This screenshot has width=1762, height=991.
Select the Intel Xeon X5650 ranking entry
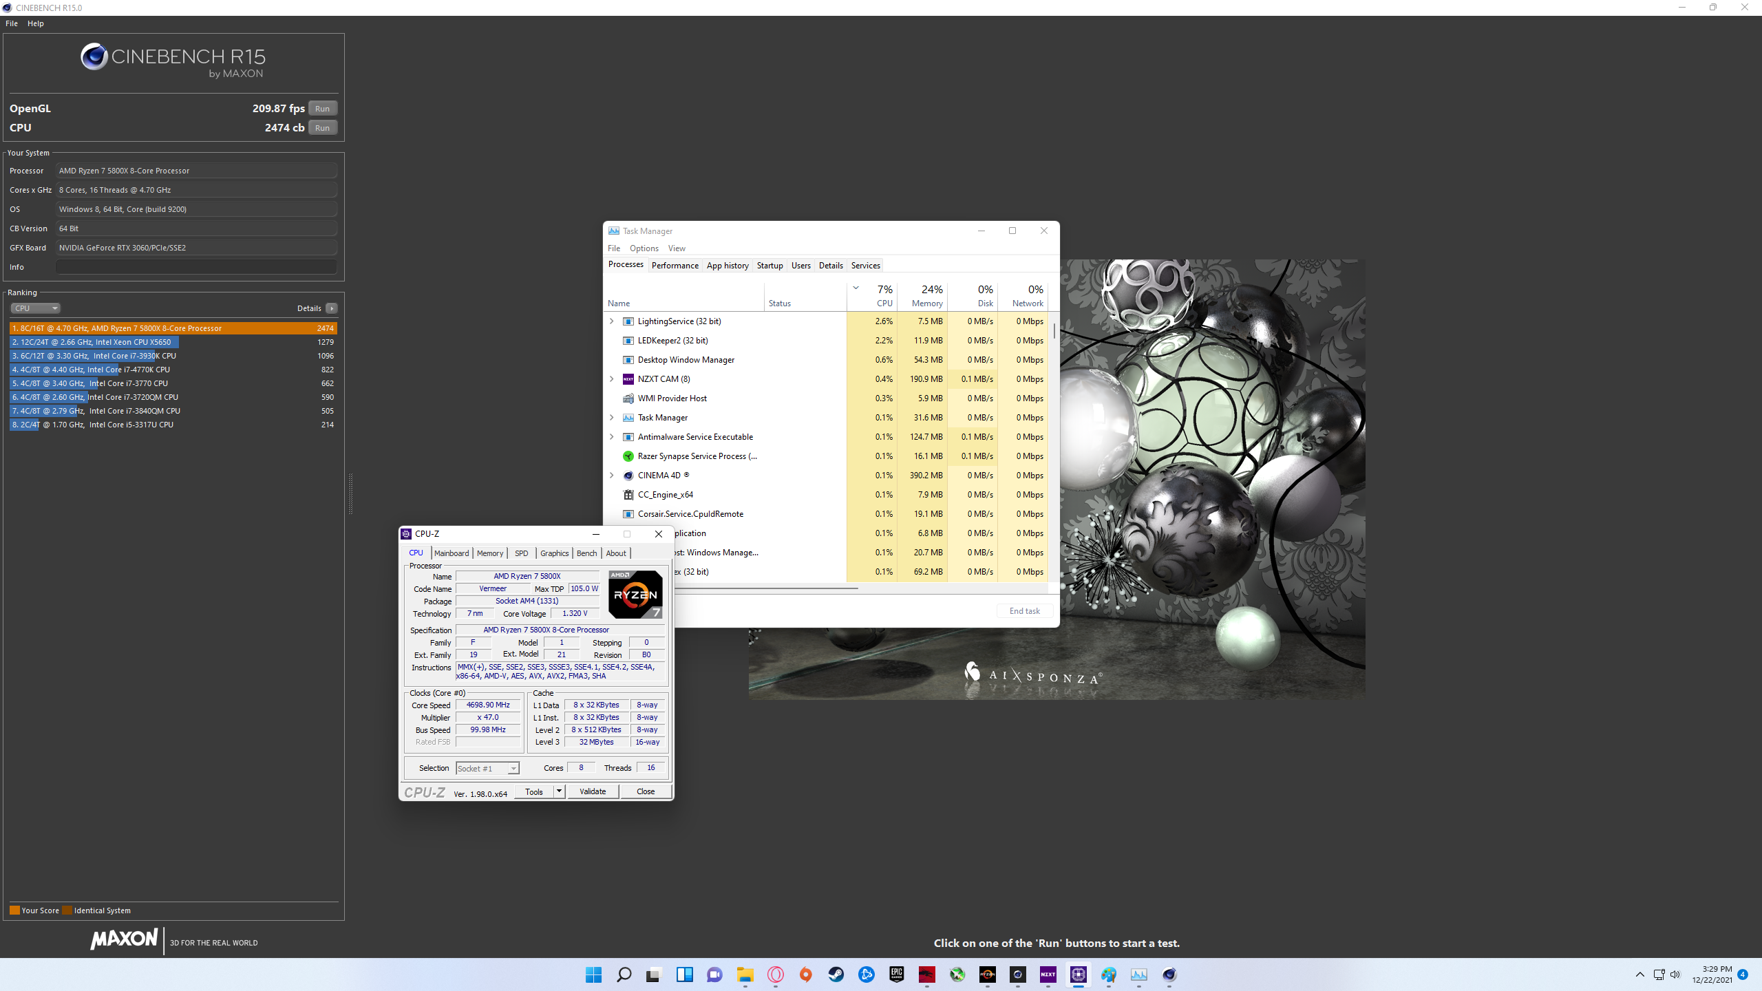(x=173, y=342)
